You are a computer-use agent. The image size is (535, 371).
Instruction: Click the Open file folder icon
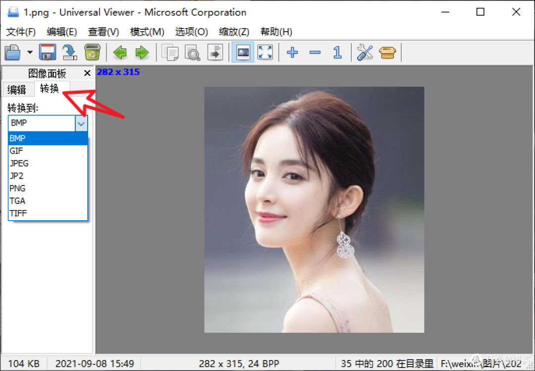[x=12, y=52]
